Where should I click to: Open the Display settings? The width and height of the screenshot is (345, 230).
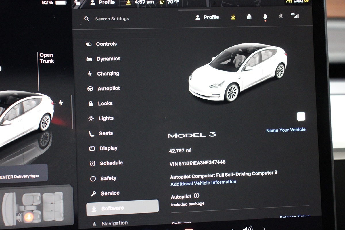coord(108,148)
